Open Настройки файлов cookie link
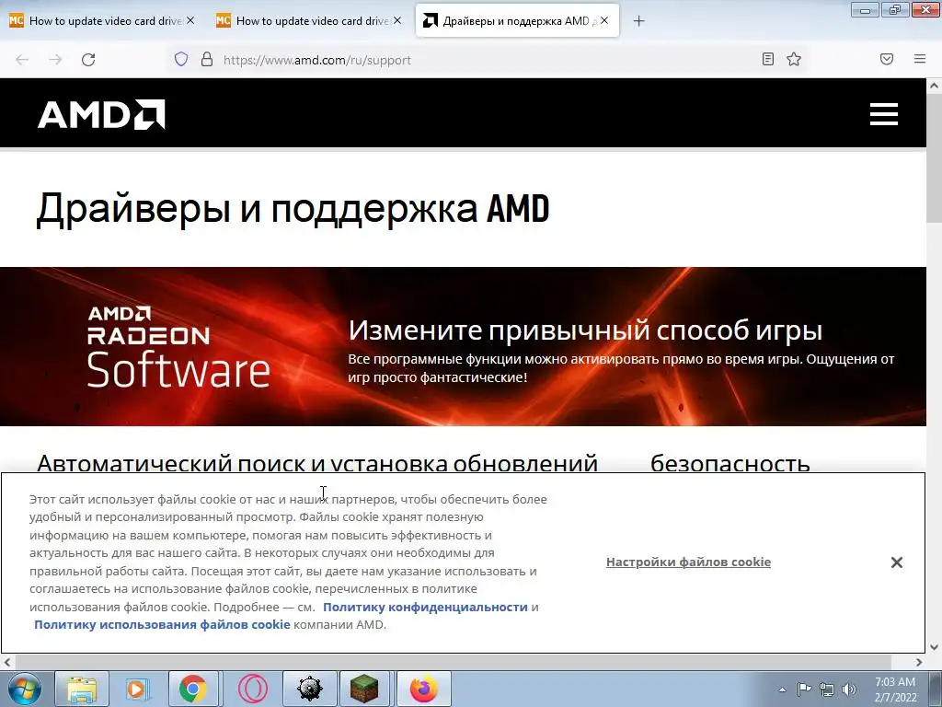942x707 pixels. pos(688,562)
